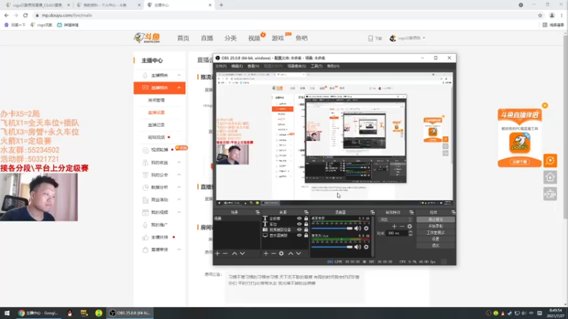568x319 pixels.
Task: Go to 分类 in Douyu navigation
Action: tap(230, 38)
